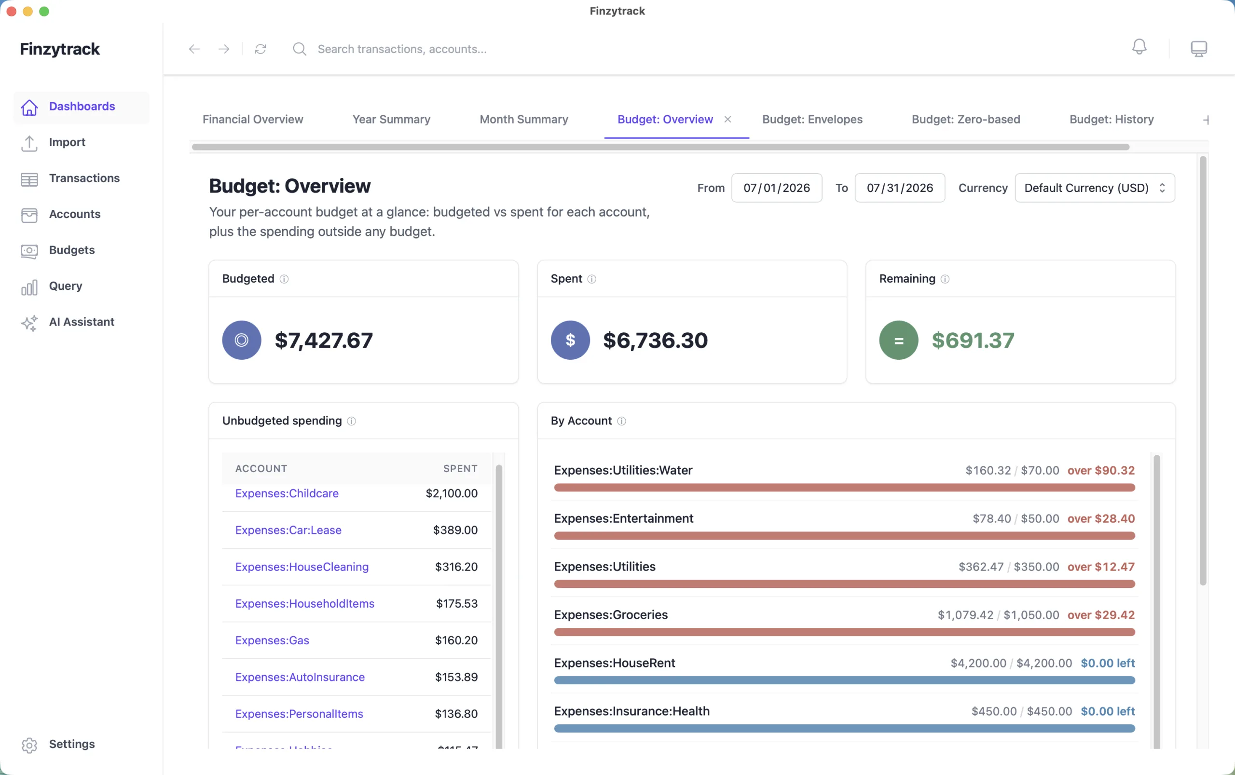Click the Budgeted target circle icon

point(242,340)
